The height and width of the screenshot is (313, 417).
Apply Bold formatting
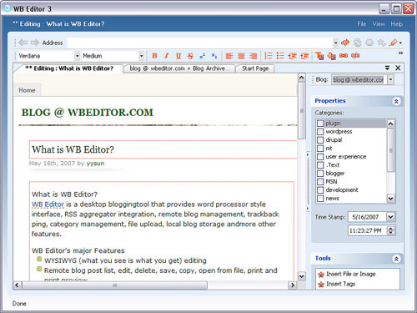154,56
